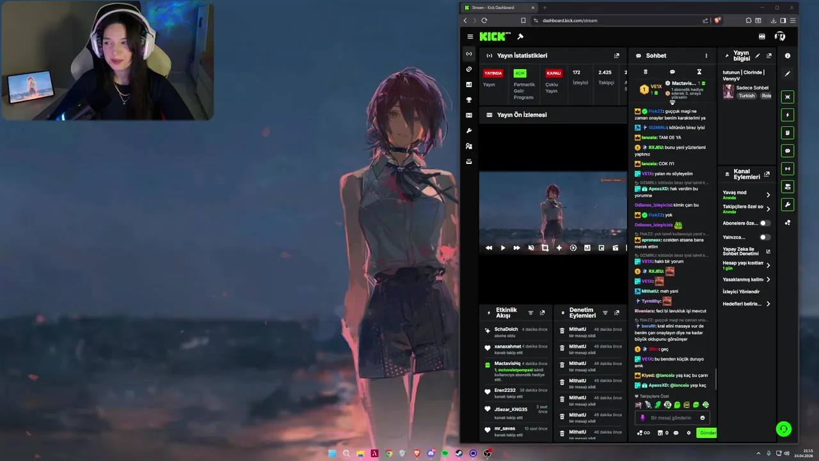The width and height of the screenshot is (819, 461).
Task: Click the hourglass slow mode icon in chat
Action: 699,72
